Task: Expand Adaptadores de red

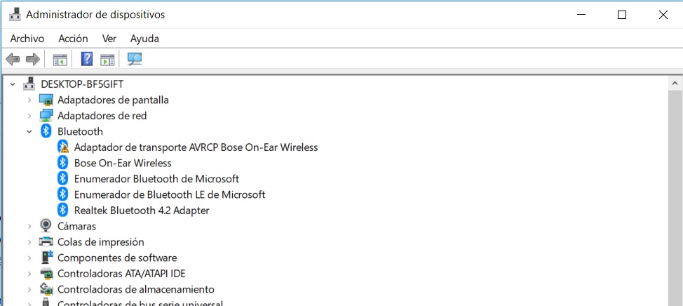Action: tap(29, 116)
